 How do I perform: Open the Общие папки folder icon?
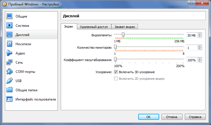(9, 90)
